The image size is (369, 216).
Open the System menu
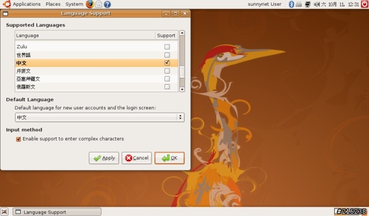coord(74,4)
